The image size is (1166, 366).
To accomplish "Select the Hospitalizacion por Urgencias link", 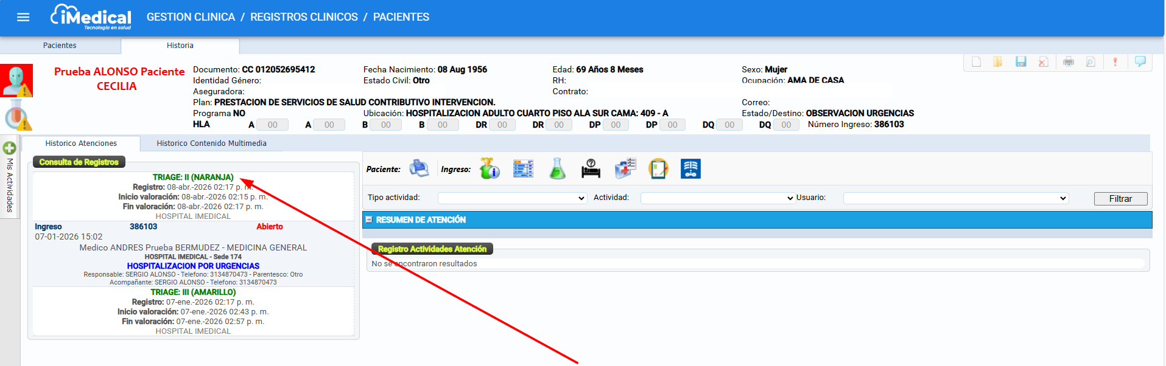I will pos(193,266).
